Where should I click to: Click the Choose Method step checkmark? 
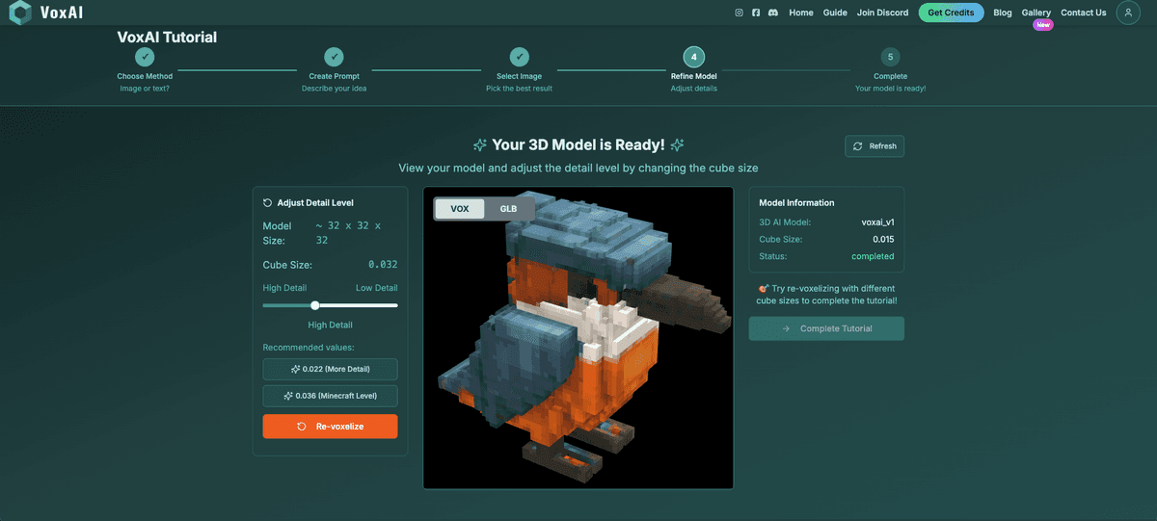pyautogui.click(x=144, y=57)
